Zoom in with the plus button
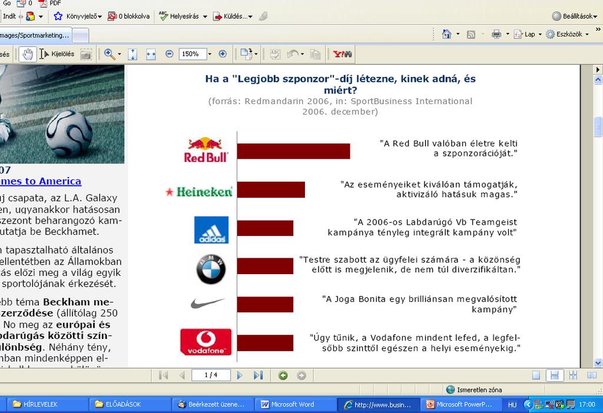This screenshot has width=603, height=413. pos(222,54)
